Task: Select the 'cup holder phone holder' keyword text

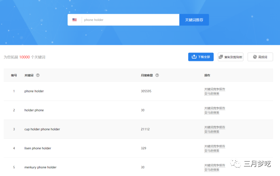Action: [x=42, y=129]
